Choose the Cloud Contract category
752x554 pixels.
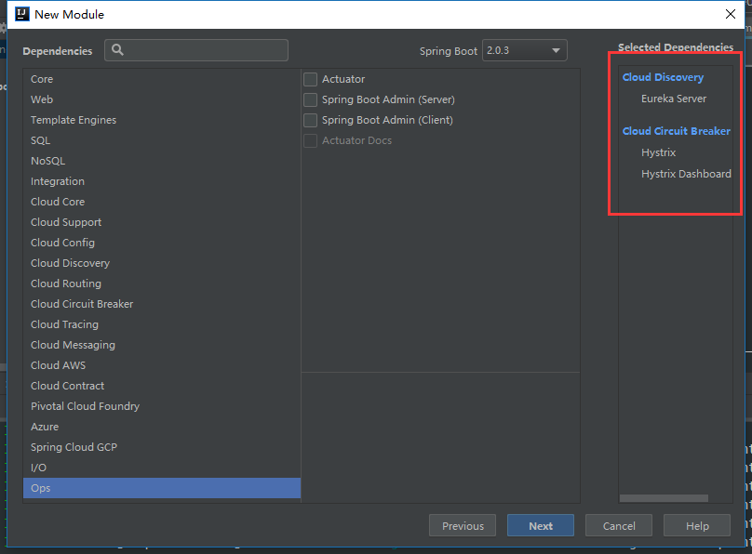[162, 386]
